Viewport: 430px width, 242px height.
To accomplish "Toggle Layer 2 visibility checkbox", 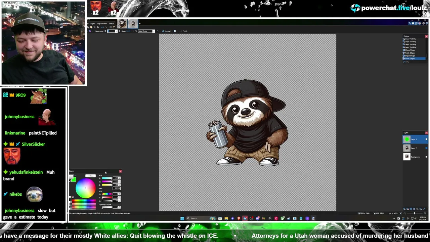I will [x=426, y=148].
